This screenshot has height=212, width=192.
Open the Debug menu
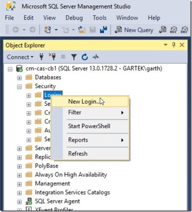(x=74, y=18)
